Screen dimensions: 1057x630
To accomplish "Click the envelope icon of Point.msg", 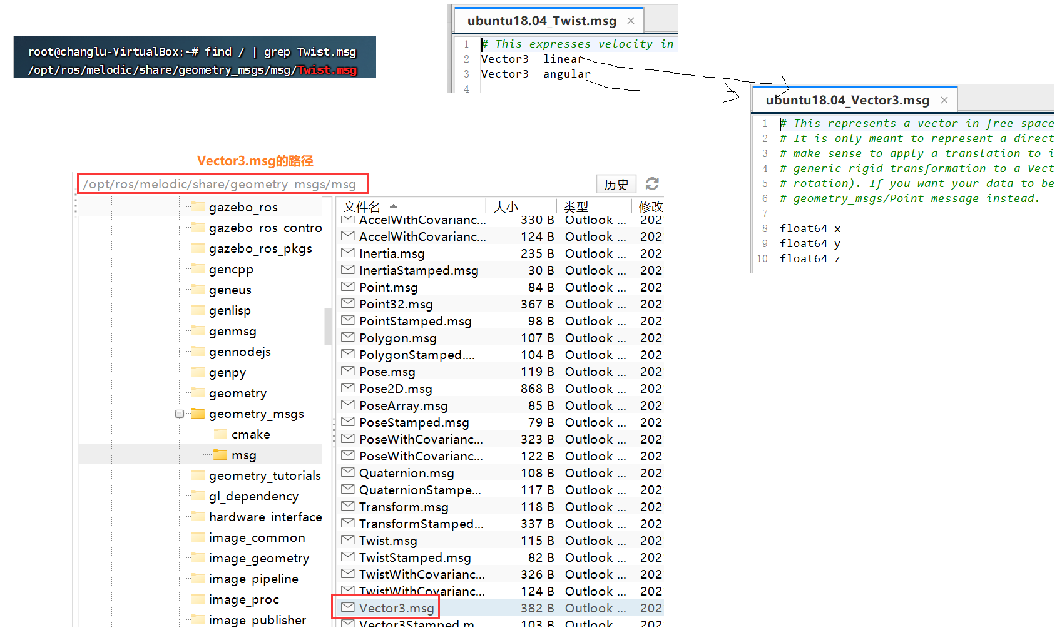I will tap(348, 287).
